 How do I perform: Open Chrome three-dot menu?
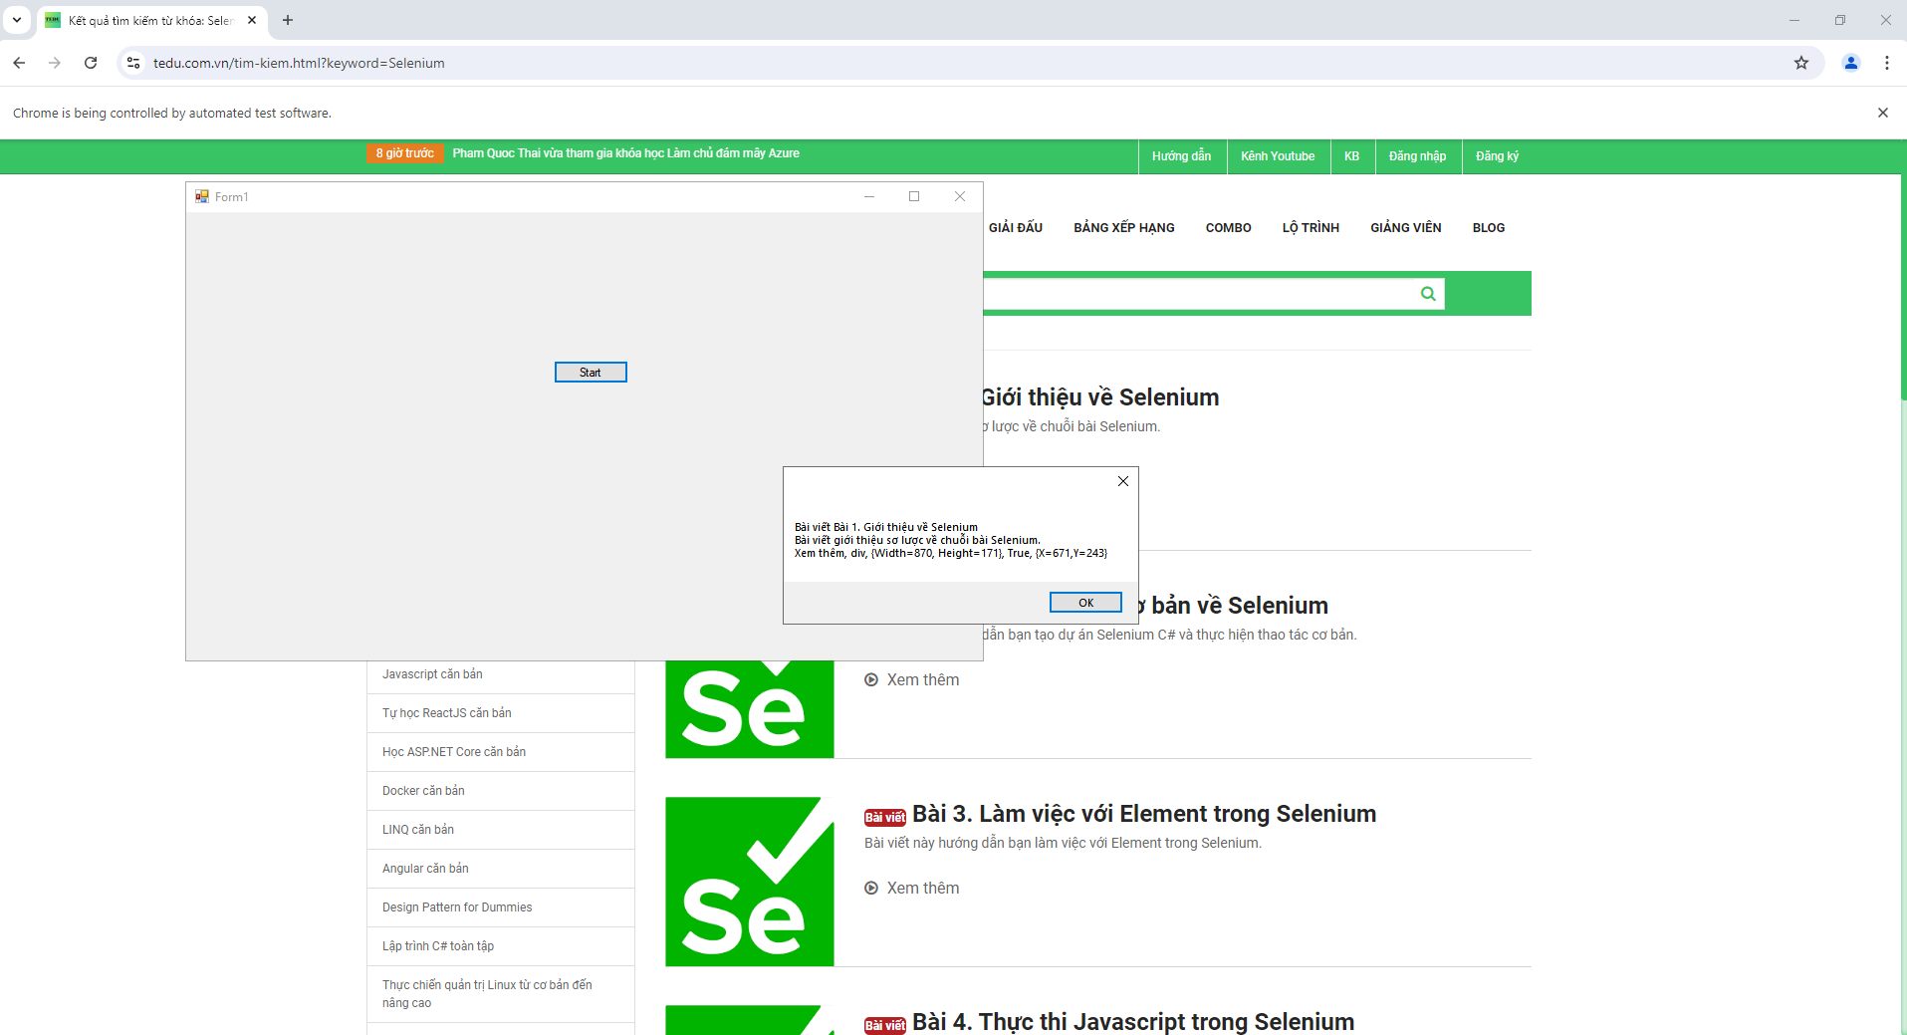tap(1886, 63)
